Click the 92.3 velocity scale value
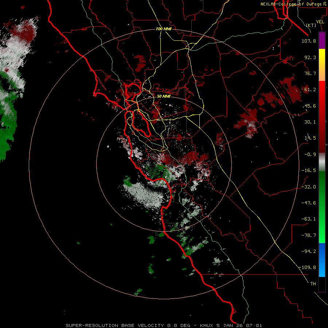The image size is (328, 328). click(310, 57)
